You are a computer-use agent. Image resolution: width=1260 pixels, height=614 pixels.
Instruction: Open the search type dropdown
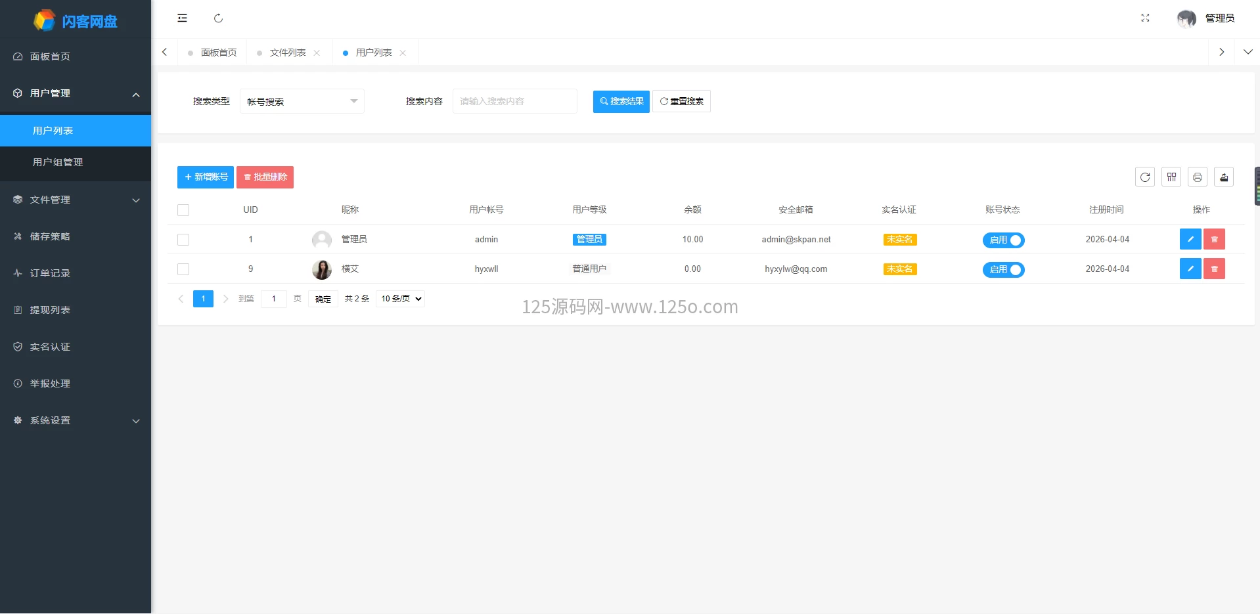tap(302, 102)
